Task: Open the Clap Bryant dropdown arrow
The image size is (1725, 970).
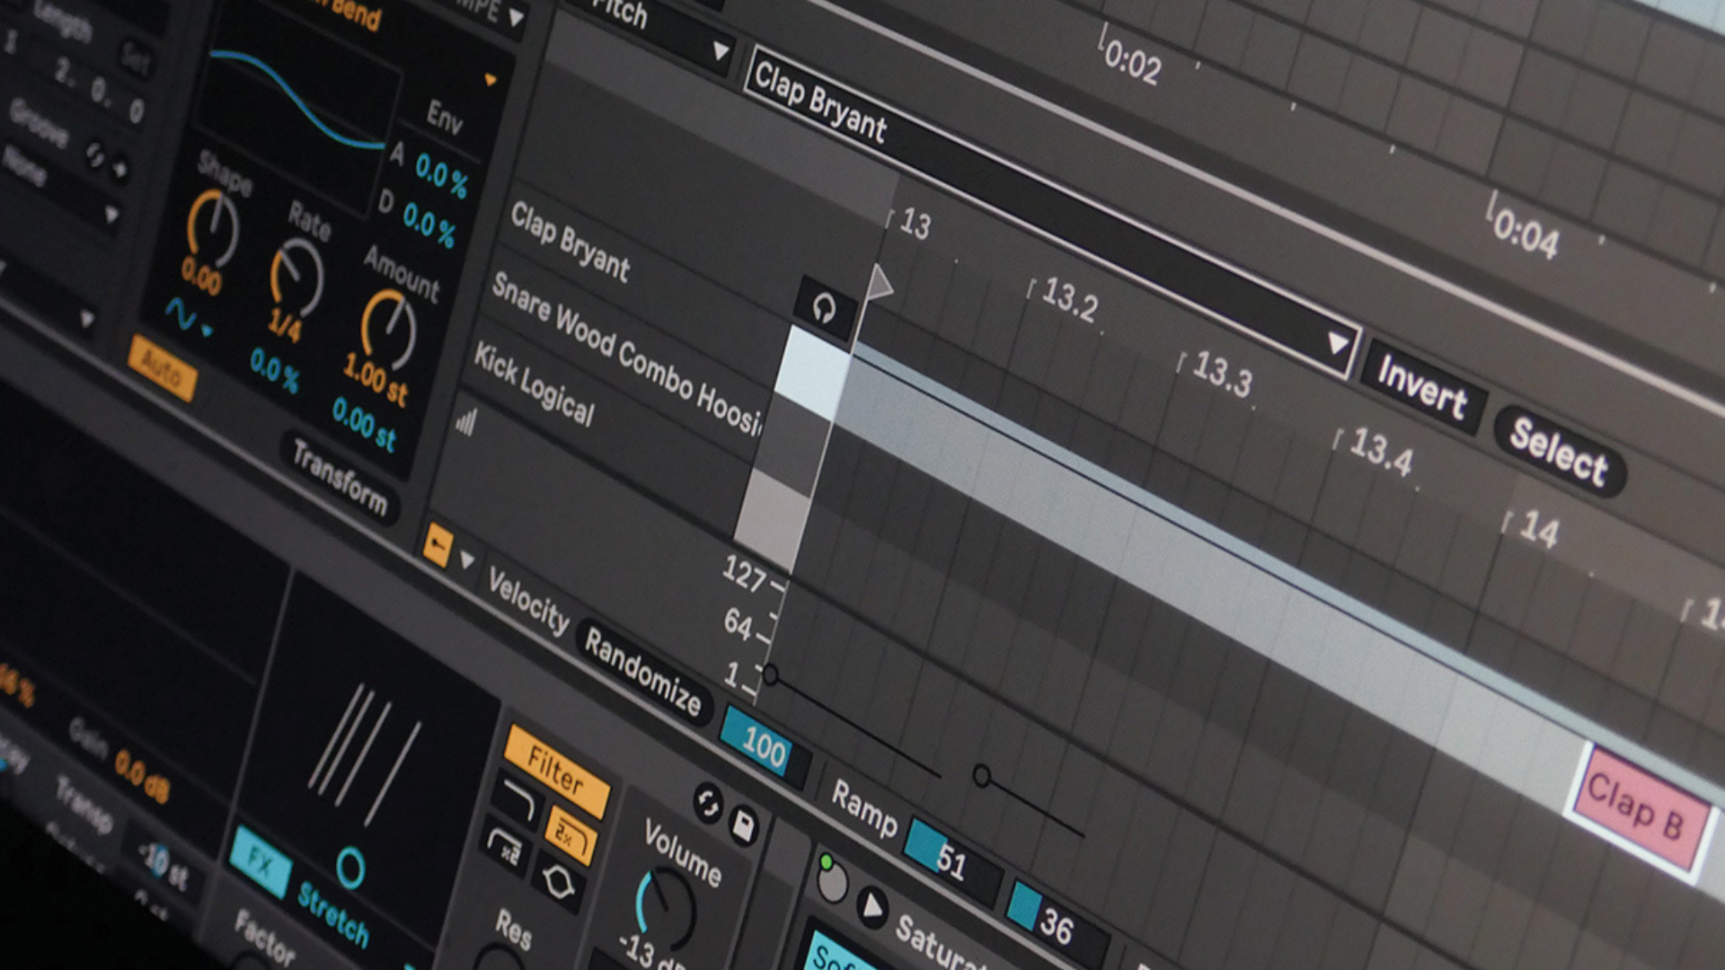Action: (x=1338, y=343)
